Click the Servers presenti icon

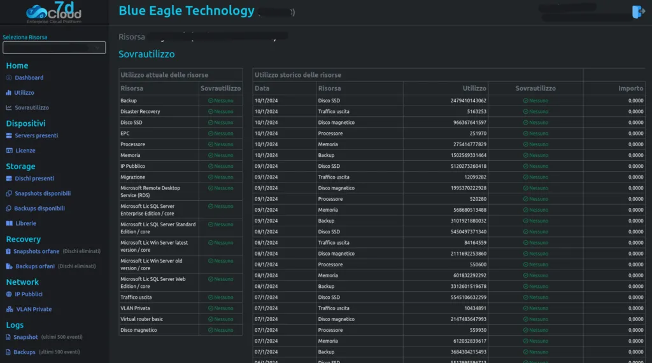(x=9, y=135)
